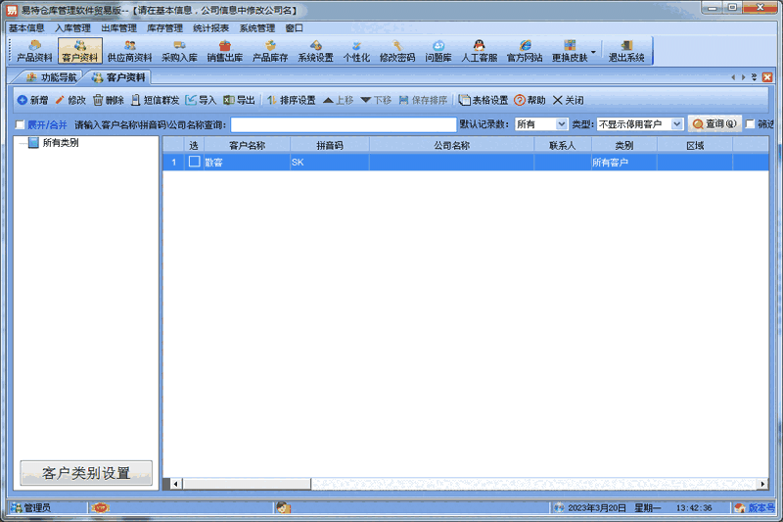Open 修改密码 toolbar icon
Image resolution: width=783 pixels, height=522 pixels.
tap(397, 51)
